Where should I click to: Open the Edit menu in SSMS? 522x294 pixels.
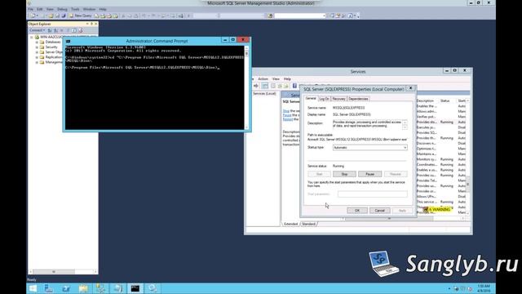tap(40, 9)
